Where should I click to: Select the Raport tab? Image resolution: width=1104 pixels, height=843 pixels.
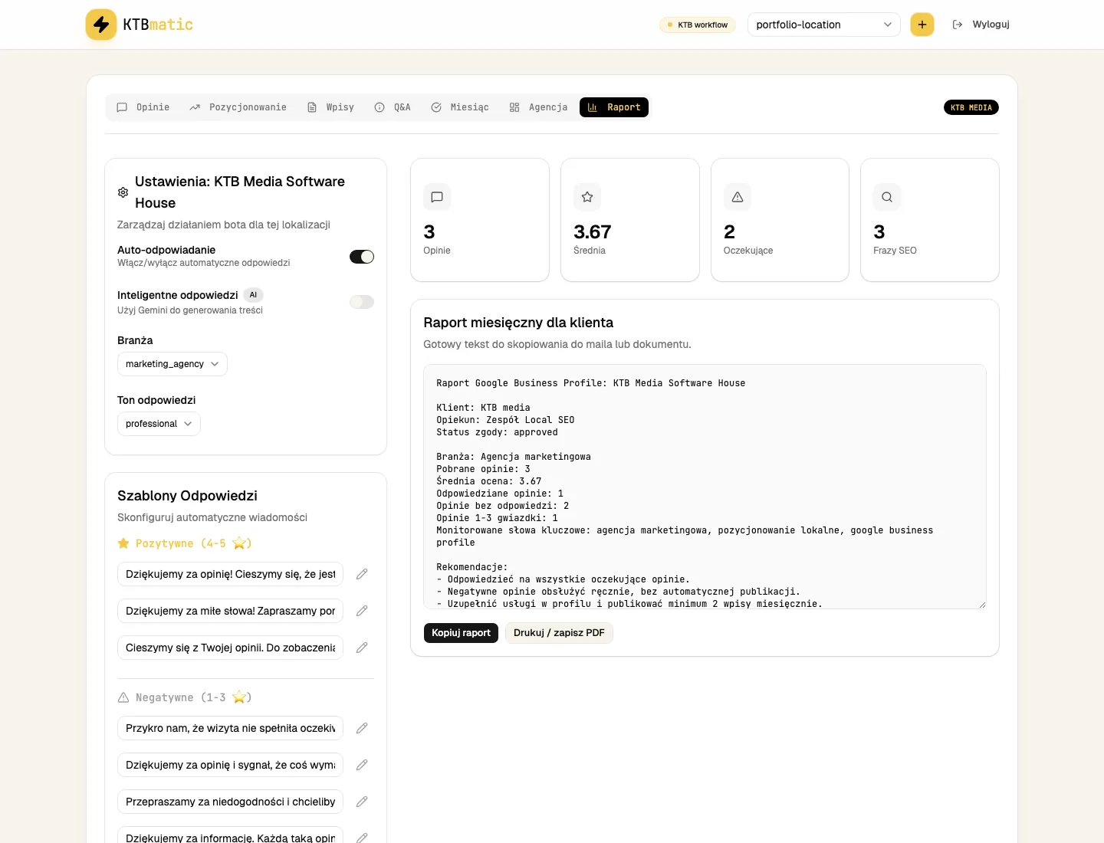pyautogui.click(x=614, y=107)
